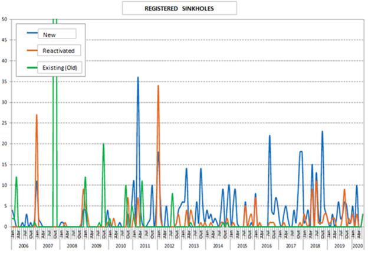Click the y-axis value 50
This screenshot has width=368, height=253.
pyautogui.click(x=4, y=20)
